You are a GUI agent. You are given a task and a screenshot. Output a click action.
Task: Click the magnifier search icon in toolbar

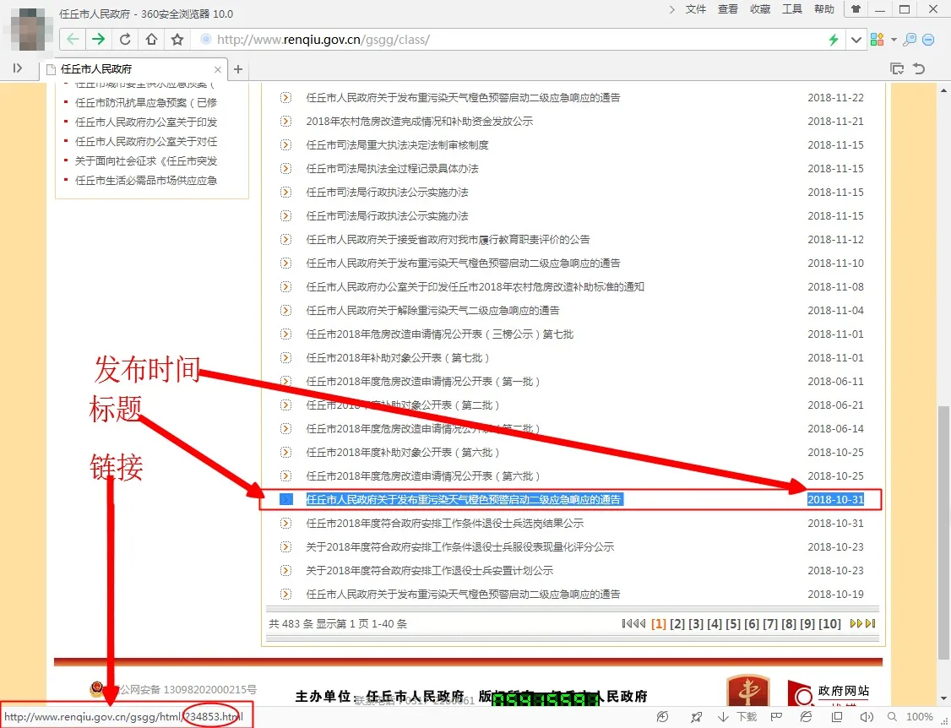click(x=910, y=40)
